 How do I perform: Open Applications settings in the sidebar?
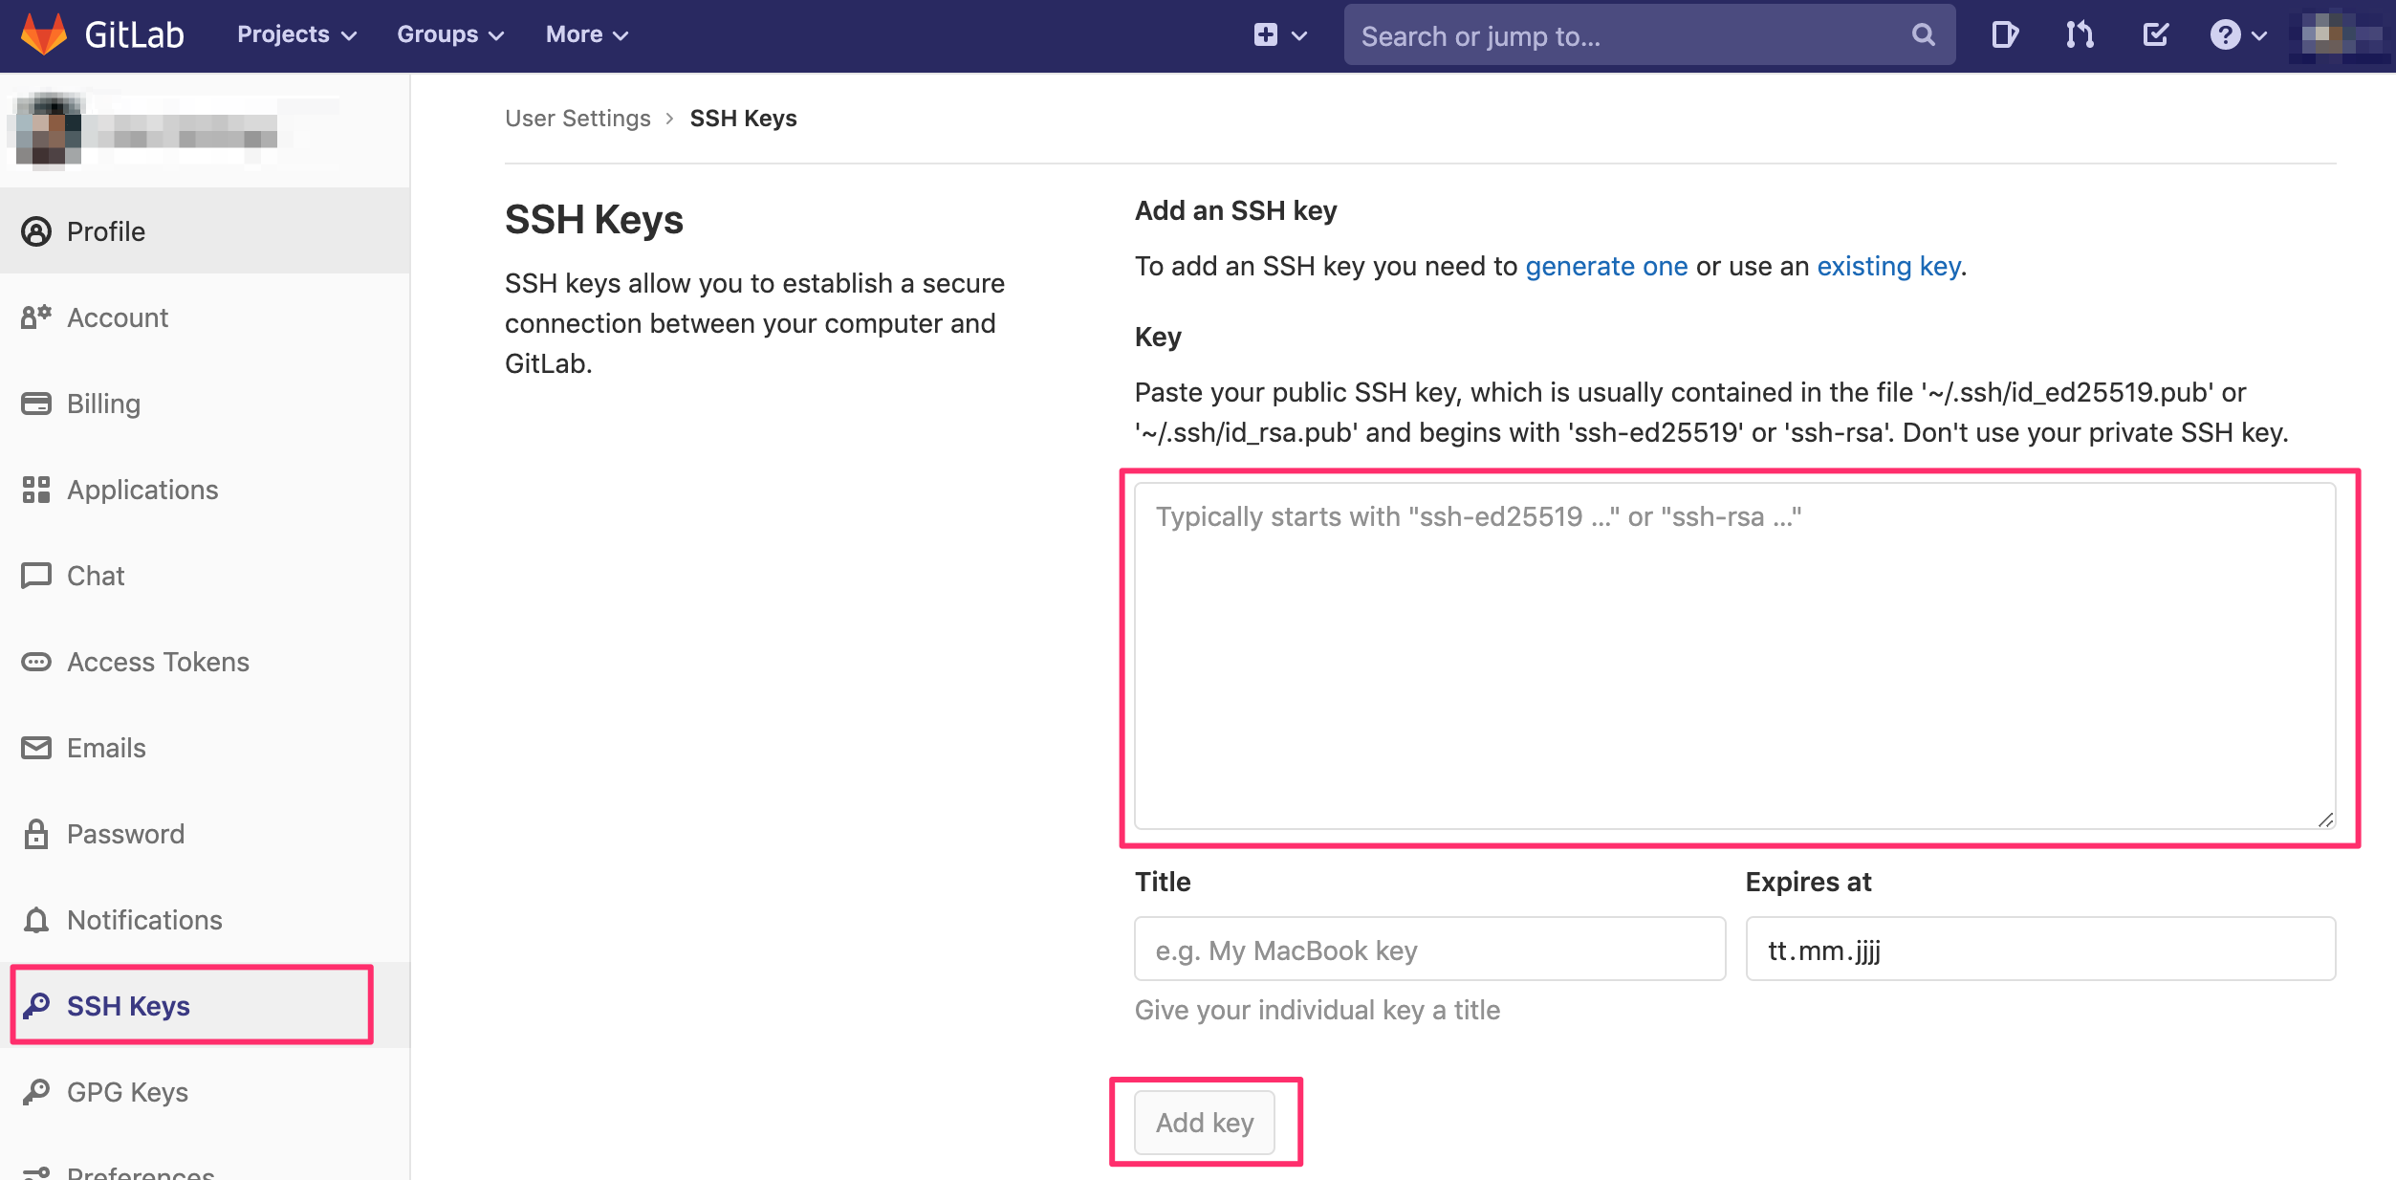(x=142, y=490)
